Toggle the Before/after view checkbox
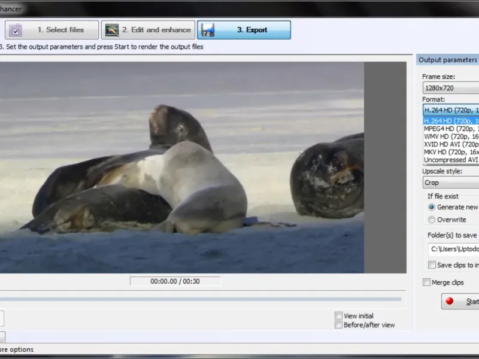 point(339,325)
